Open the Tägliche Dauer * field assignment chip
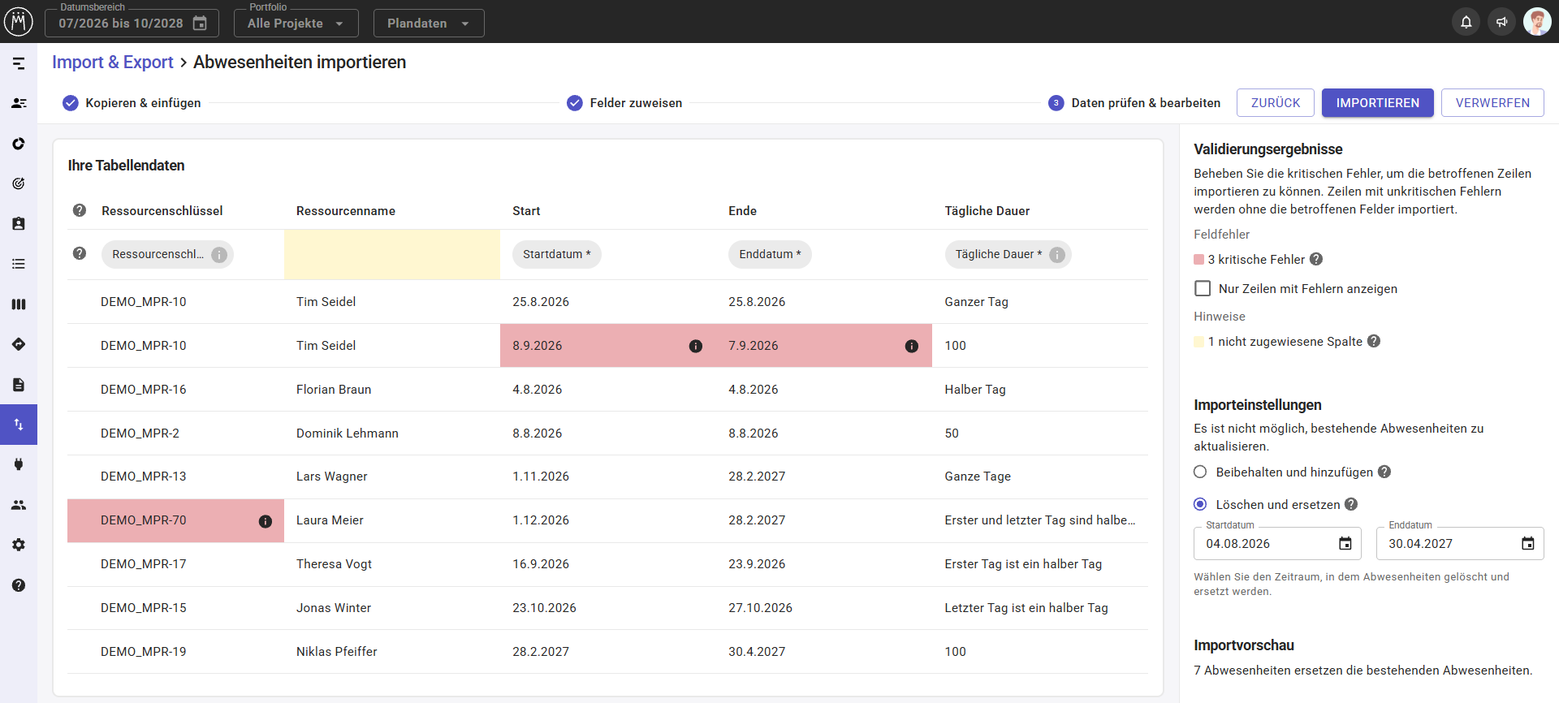1559x703 pixels. [x=1008, y=254]
